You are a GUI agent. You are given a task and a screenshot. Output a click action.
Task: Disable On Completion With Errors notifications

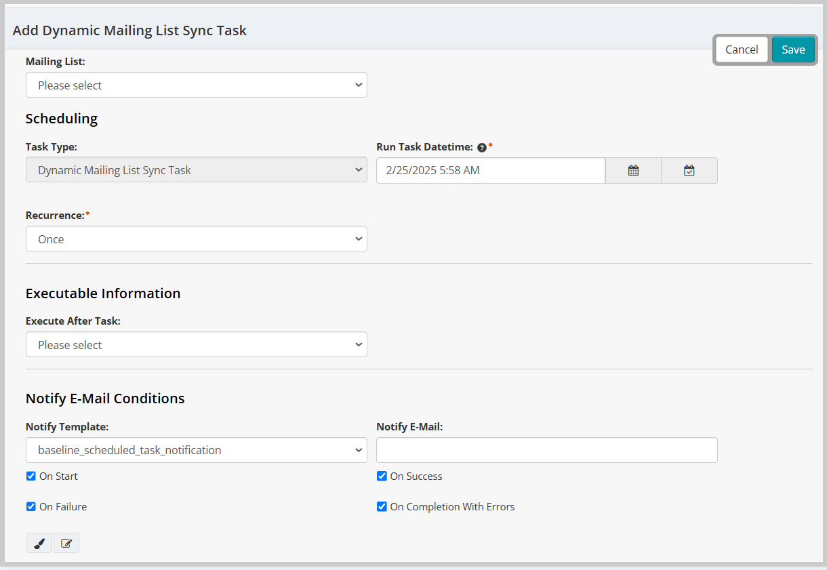(x=382, y=506)
